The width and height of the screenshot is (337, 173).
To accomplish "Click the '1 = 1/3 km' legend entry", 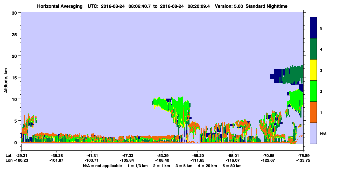I will (x=137, y=165).
